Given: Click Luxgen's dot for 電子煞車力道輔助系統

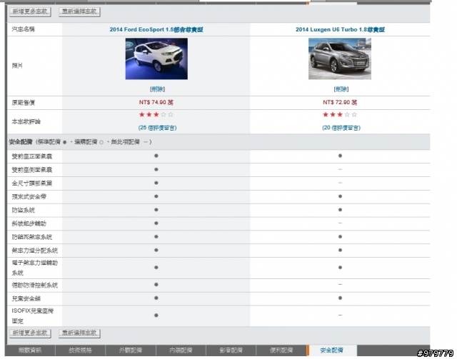Looking at the screenshot, I should coord(340,268).
